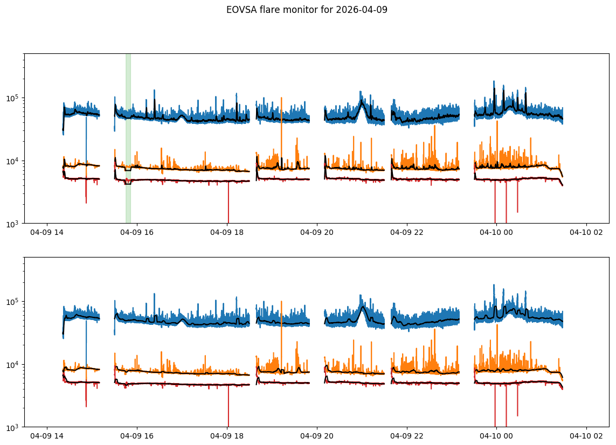Click the bottom plot 04-09 18 tick label
This screenshot has width=616, height=445.
[x=227, y=436]
